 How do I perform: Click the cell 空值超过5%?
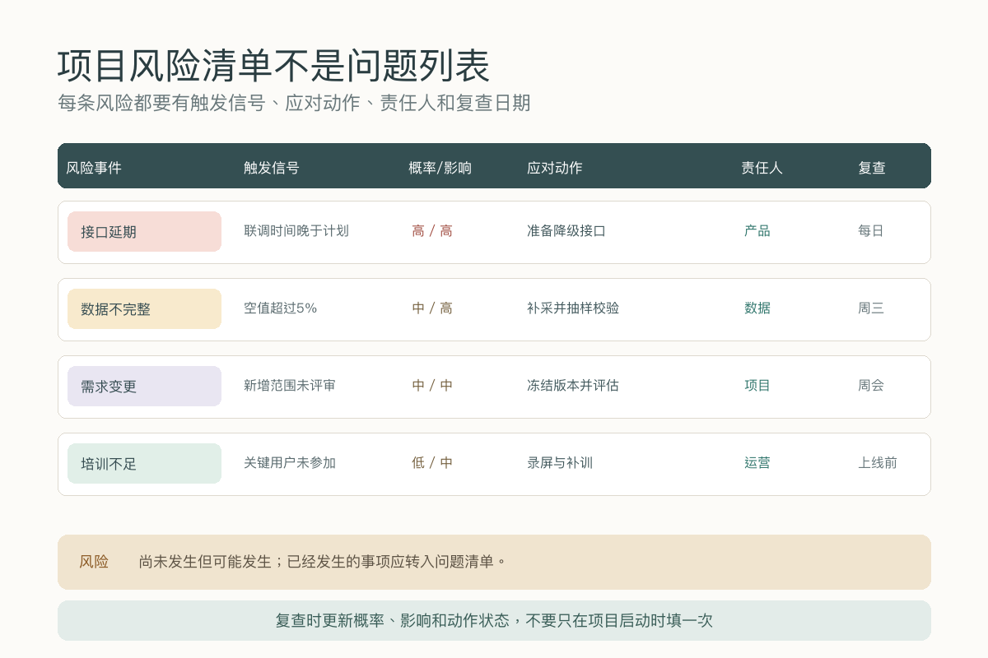tap(281, 308)
